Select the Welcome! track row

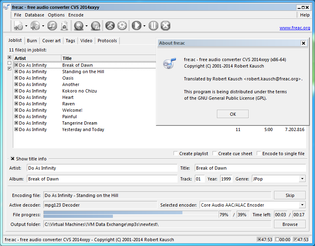[x=85, y=110]
